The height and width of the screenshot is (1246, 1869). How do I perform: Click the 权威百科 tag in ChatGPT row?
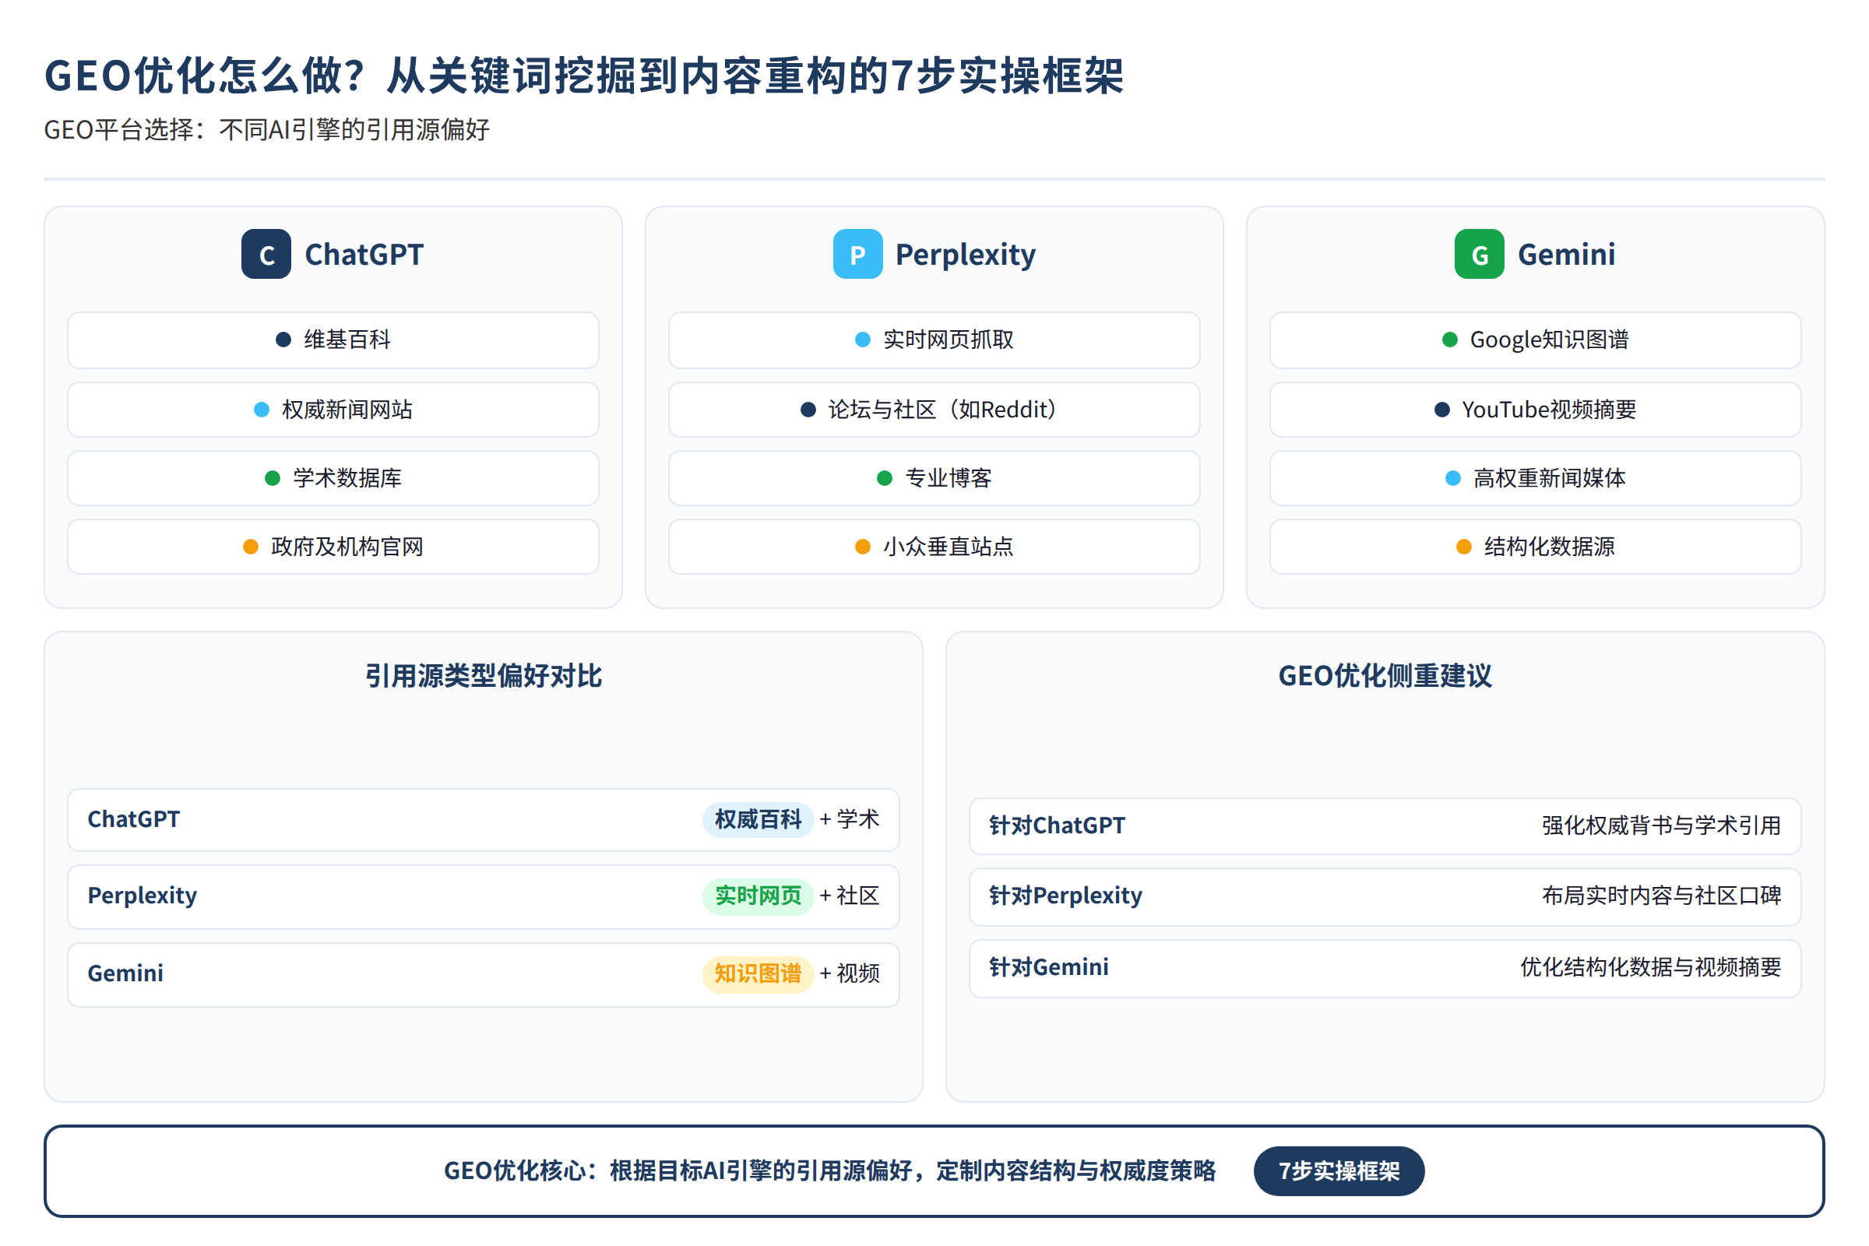[758, 819]
